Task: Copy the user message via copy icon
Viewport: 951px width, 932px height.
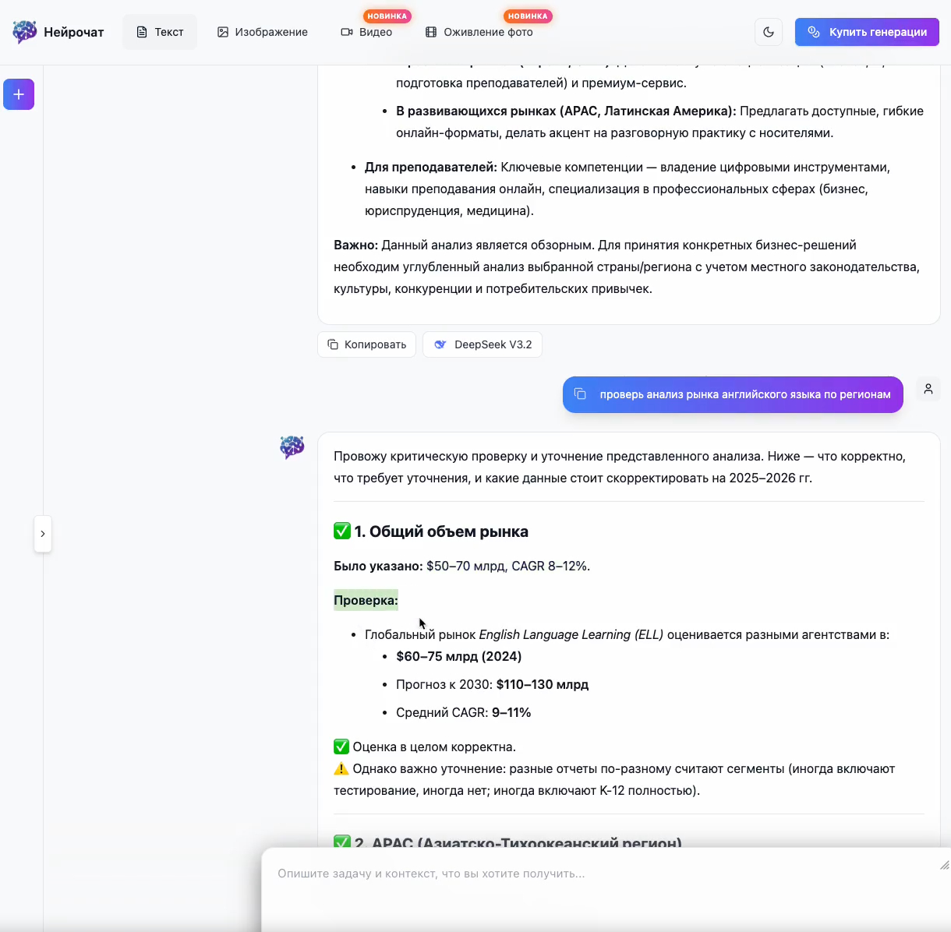Action: [x=580, y=394]
